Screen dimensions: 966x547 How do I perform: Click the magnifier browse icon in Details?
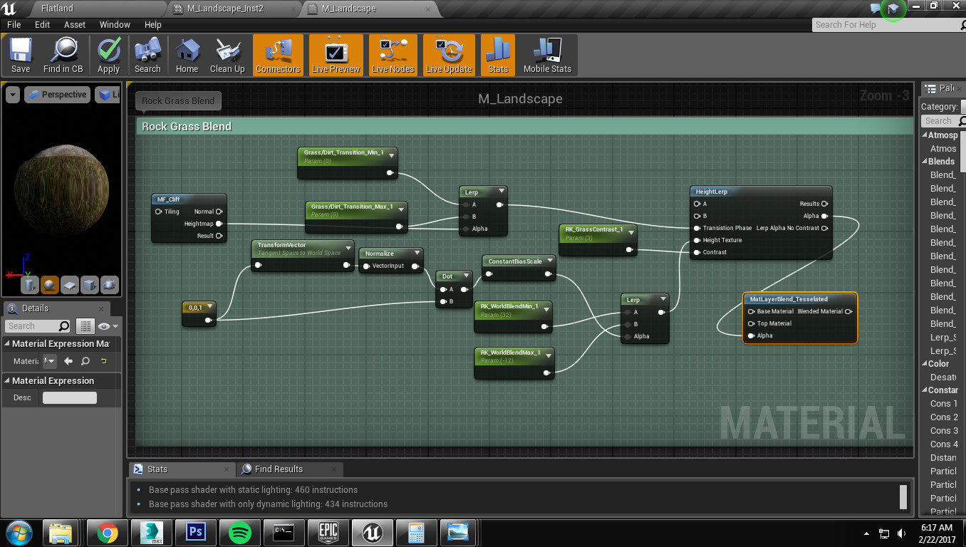pyautogui.click(x=85, y=361)
